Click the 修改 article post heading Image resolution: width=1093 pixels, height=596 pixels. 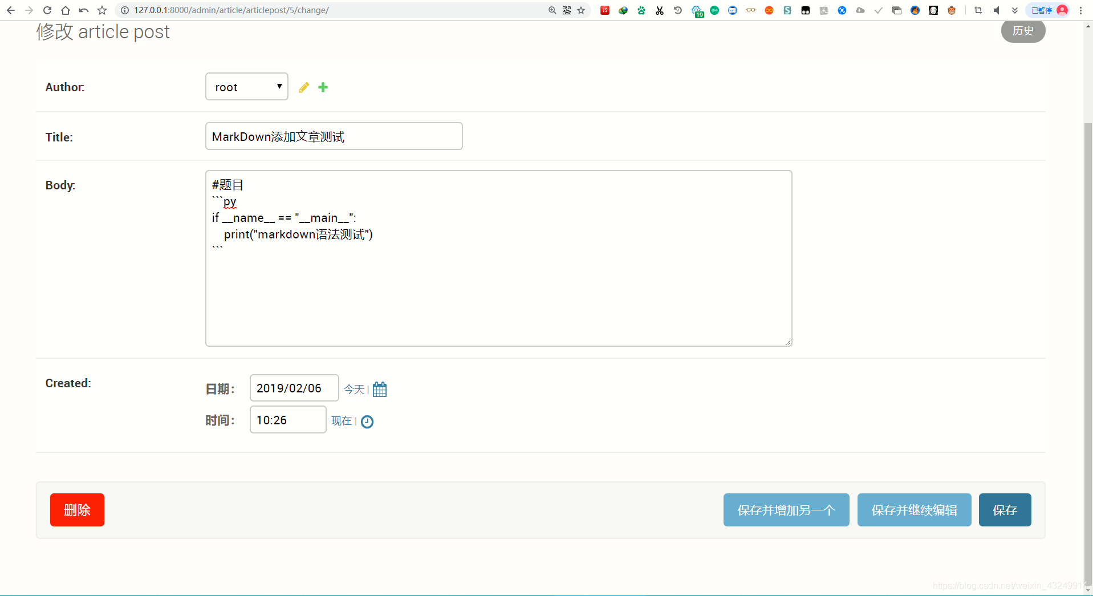pyautogui.click(x=103, y=32)
